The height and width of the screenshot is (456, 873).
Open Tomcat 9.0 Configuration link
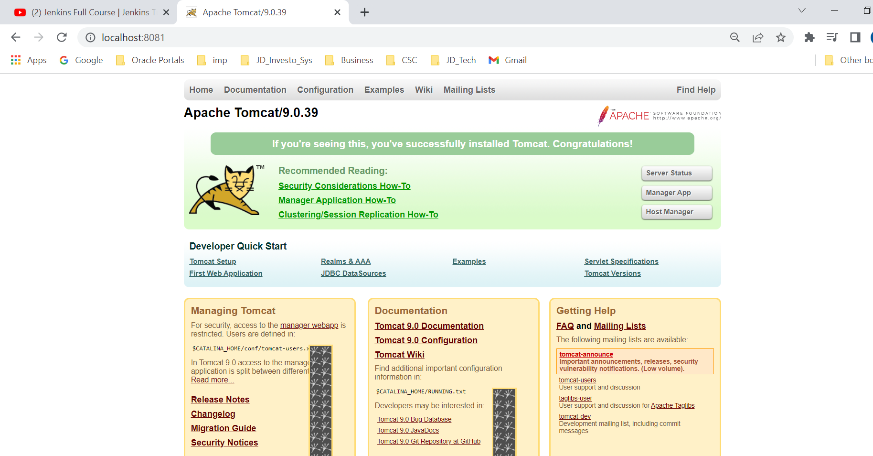click(426, 340)
